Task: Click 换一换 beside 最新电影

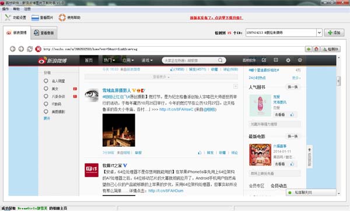Action: click(293, 136)
